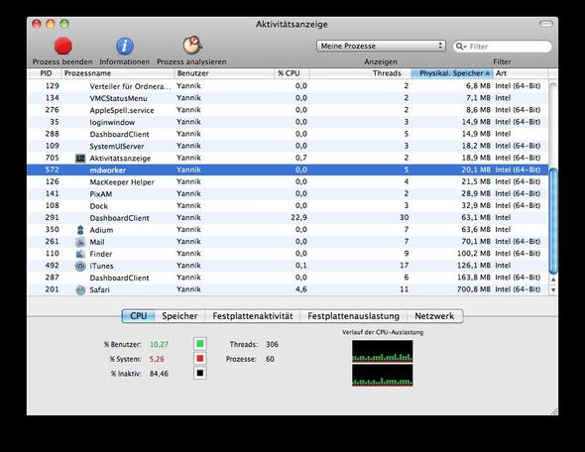Image resolution: width=585 pixels, height=452 pixels.
Task: Select the Verteiler für Ordnera… process
Action: 288,86
